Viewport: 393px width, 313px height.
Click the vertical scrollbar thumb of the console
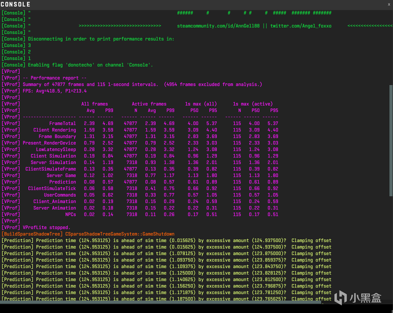click(x=391, y=140)
